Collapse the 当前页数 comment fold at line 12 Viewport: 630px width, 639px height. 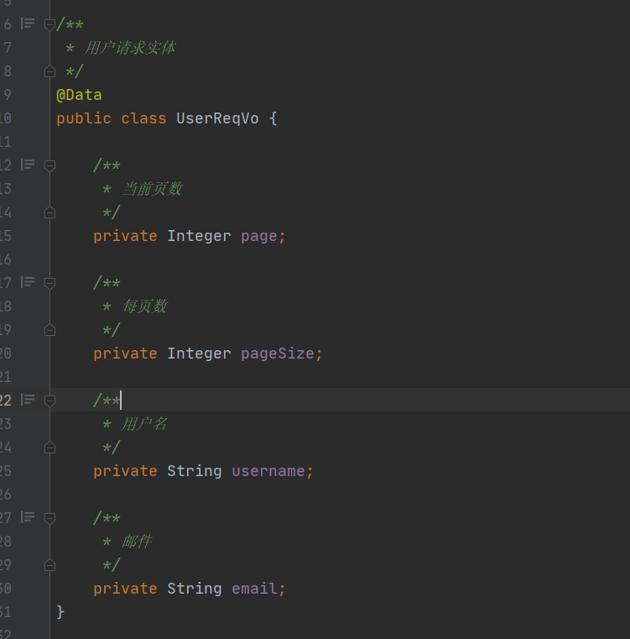[49, 166]
